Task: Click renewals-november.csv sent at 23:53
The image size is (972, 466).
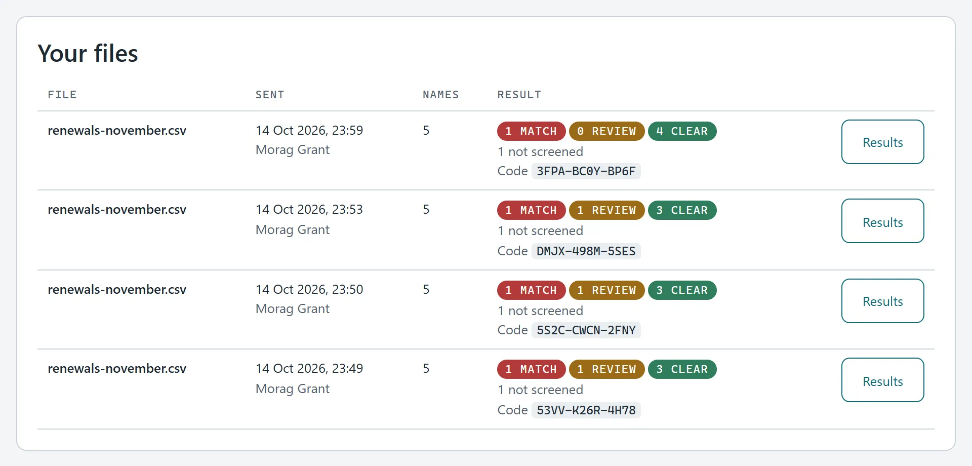Action: (x=117, y=209)
